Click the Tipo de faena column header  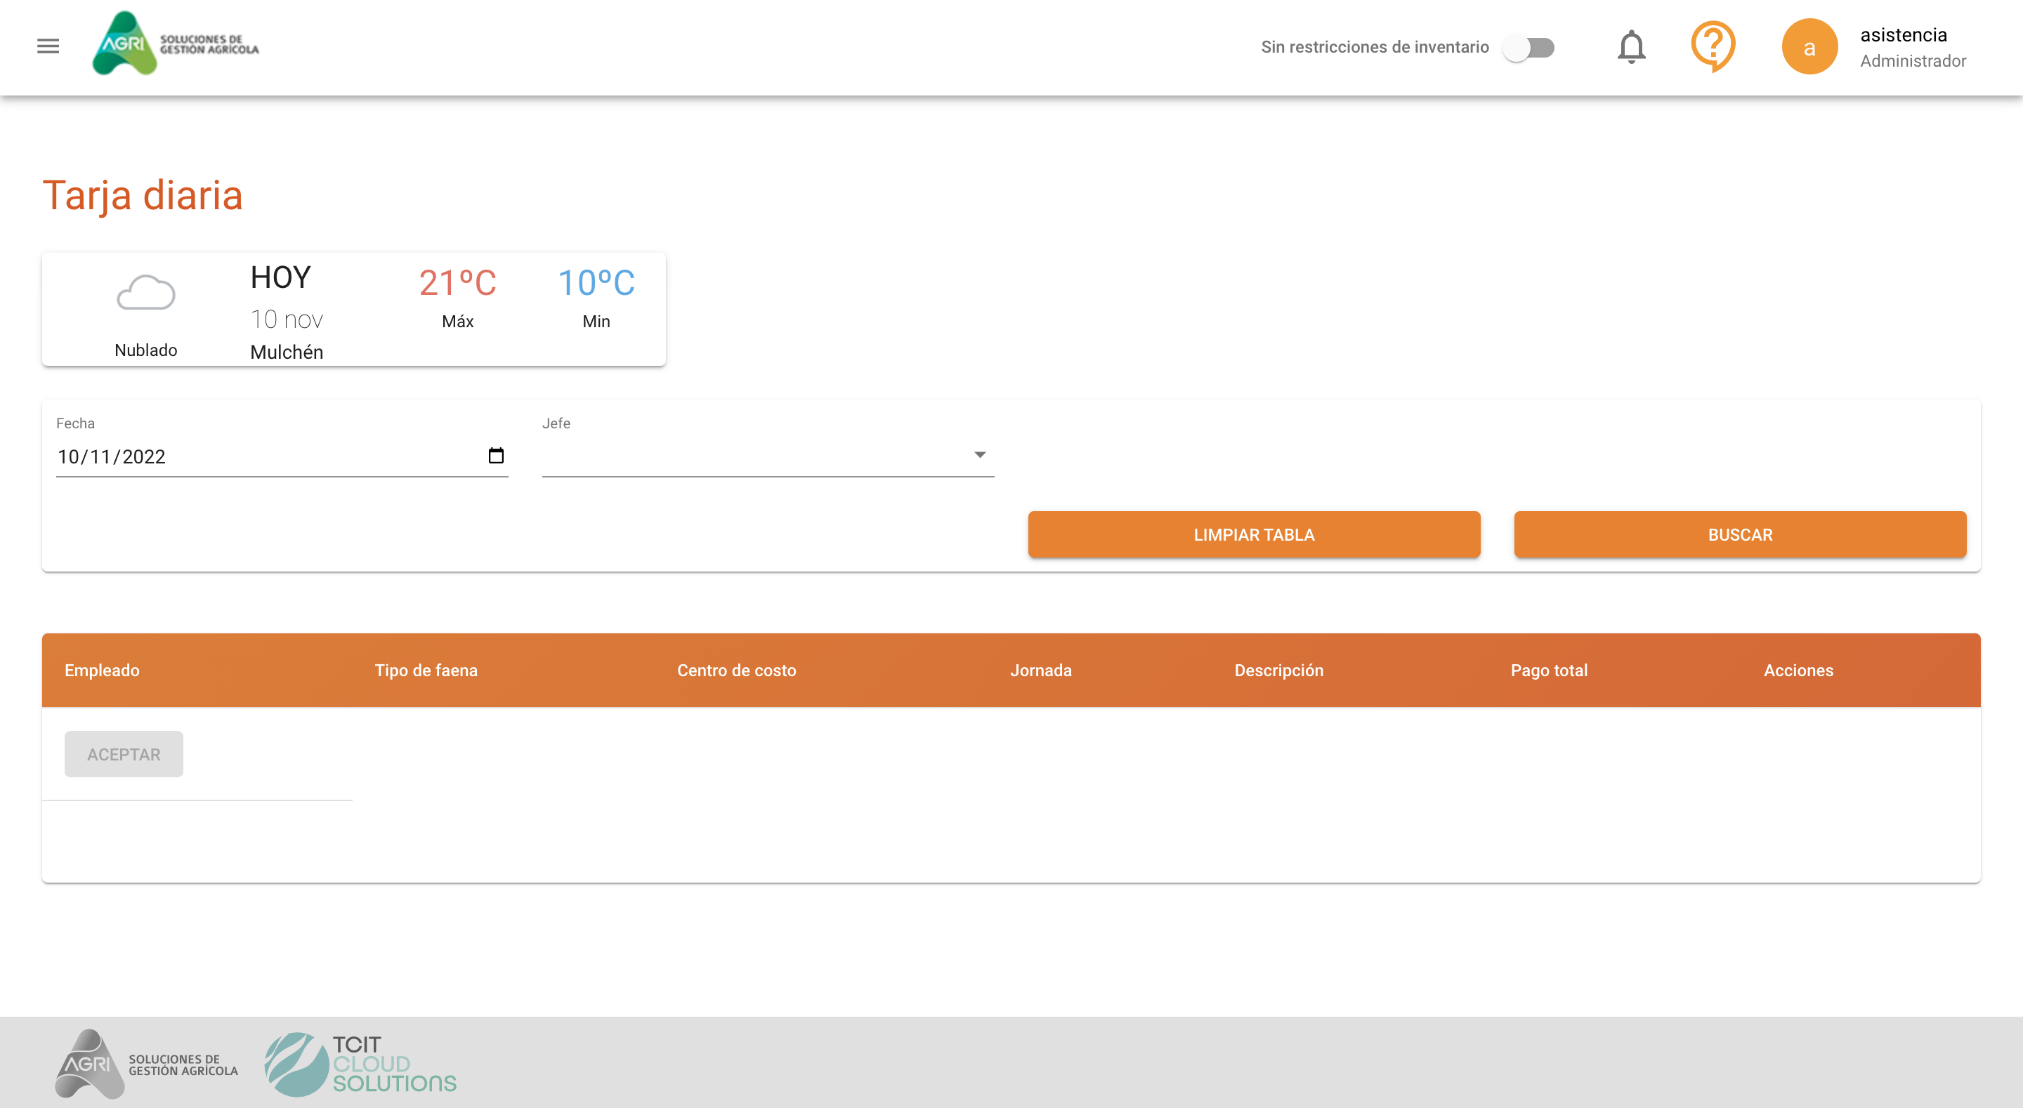(426, 670)
